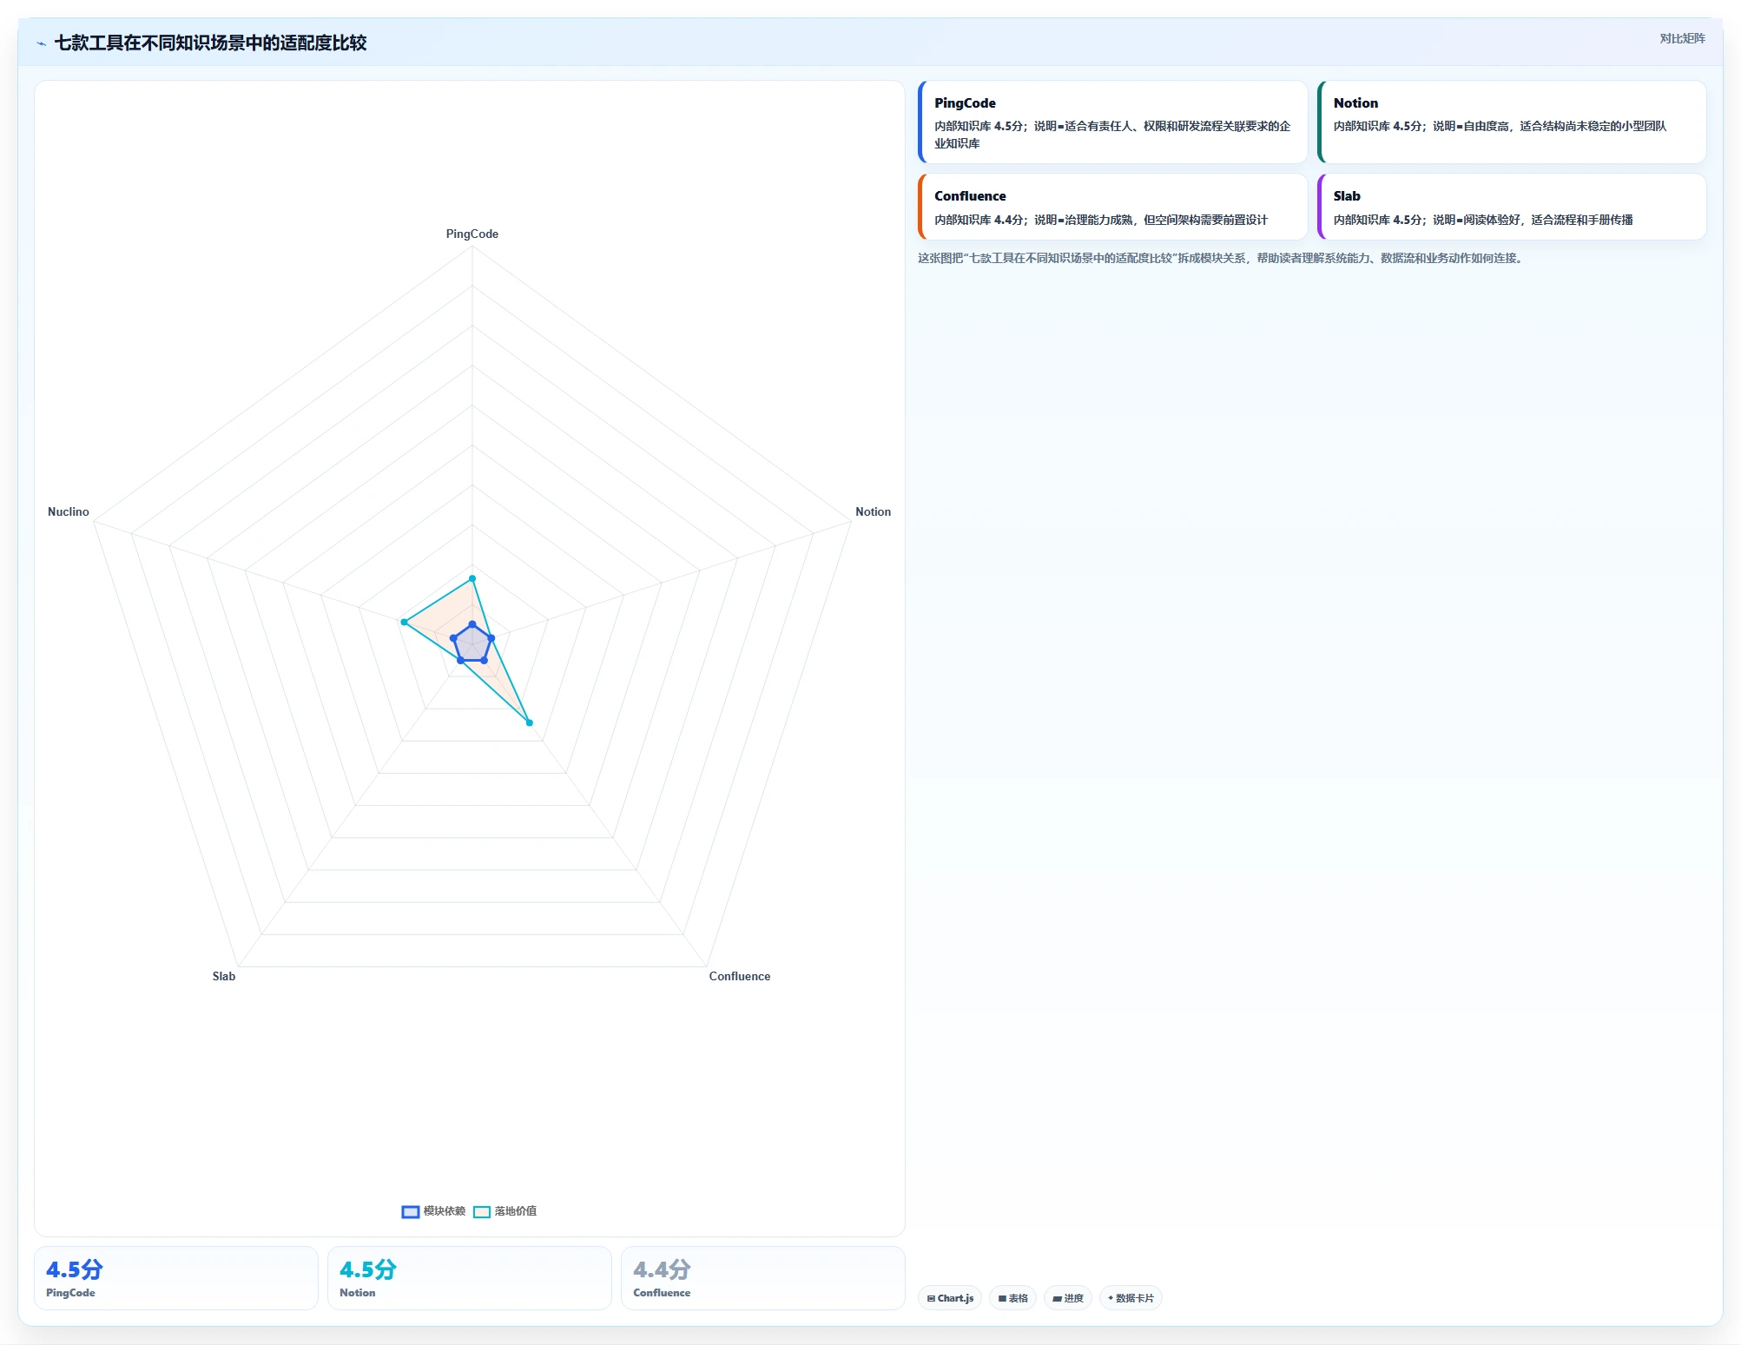The width and height of the screenshot is (1741, 1345).
Task: Click the cyan data point on PingCode axis
Action: [472, 578]
